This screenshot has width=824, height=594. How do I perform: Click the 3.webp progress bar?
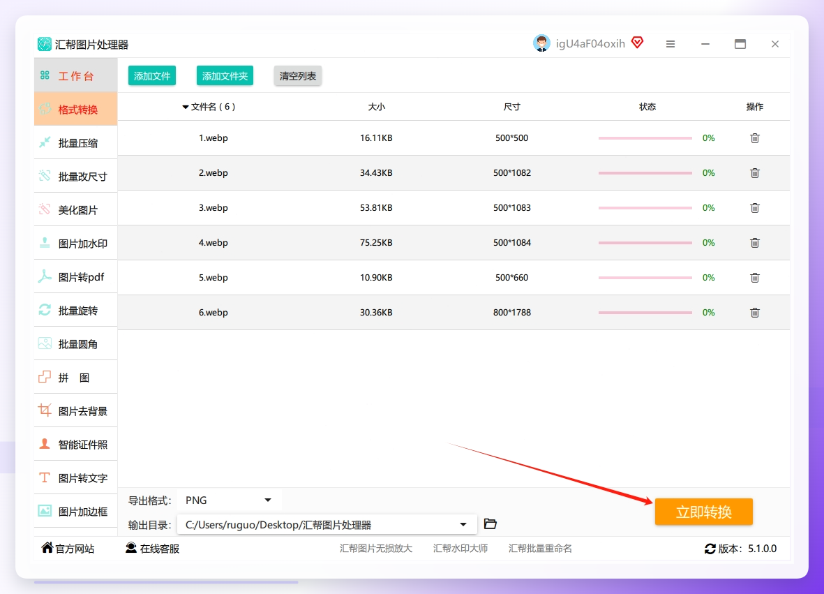click(x=645, y=207)
